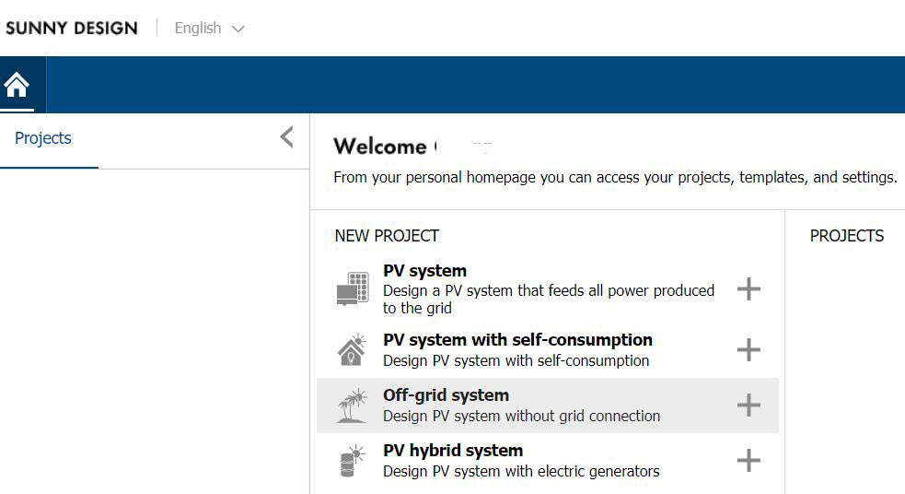Create Off-grid system using plus icon
Image resolution: width=905 pixels, height=494 pixels.
748,406
